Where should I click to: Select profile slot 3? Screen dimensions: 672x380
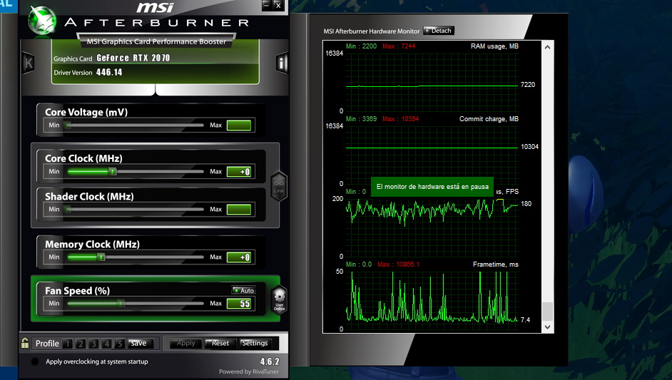point(93,344)
